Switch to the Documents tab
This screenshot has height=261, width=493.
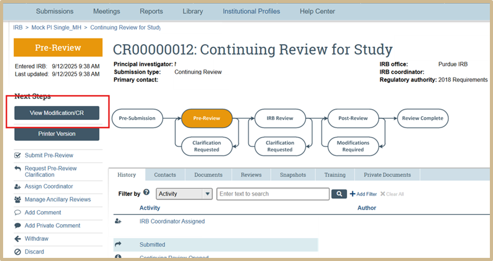[208, 175]
